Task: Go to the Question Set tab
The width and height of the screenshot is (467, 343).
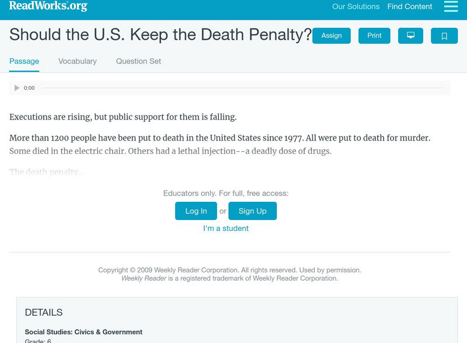Action: coord(138,61)
